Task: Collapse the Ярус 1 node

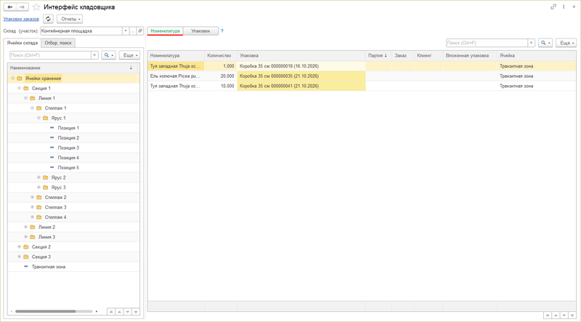Action: [38, 118]
